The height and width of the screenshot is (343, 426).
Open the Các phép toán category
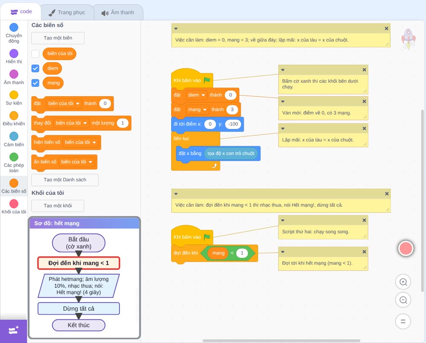tap(14, 163)
